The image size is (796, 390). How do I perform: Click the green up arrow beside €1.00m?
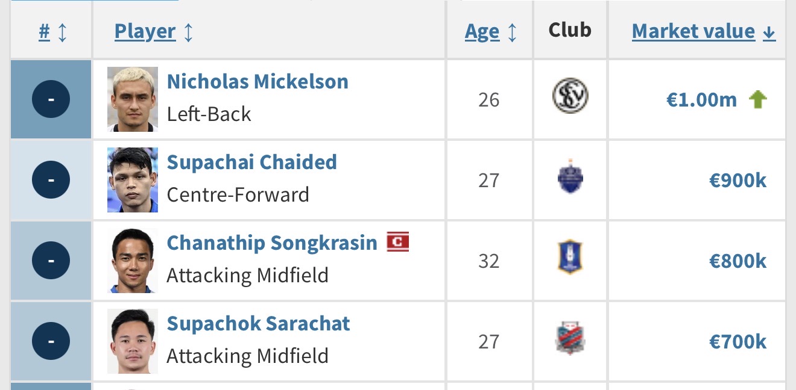coord(757,99)
